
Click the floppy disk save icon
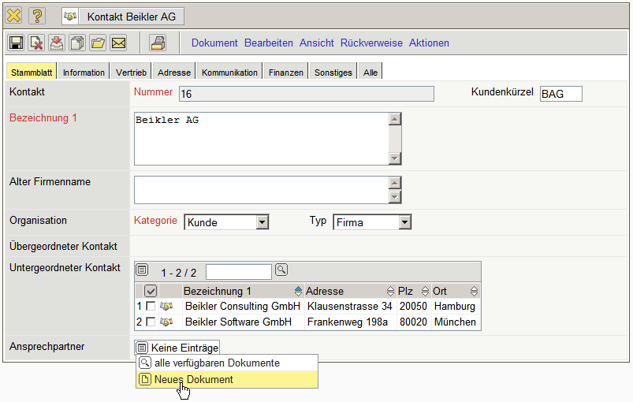[16, 43]
